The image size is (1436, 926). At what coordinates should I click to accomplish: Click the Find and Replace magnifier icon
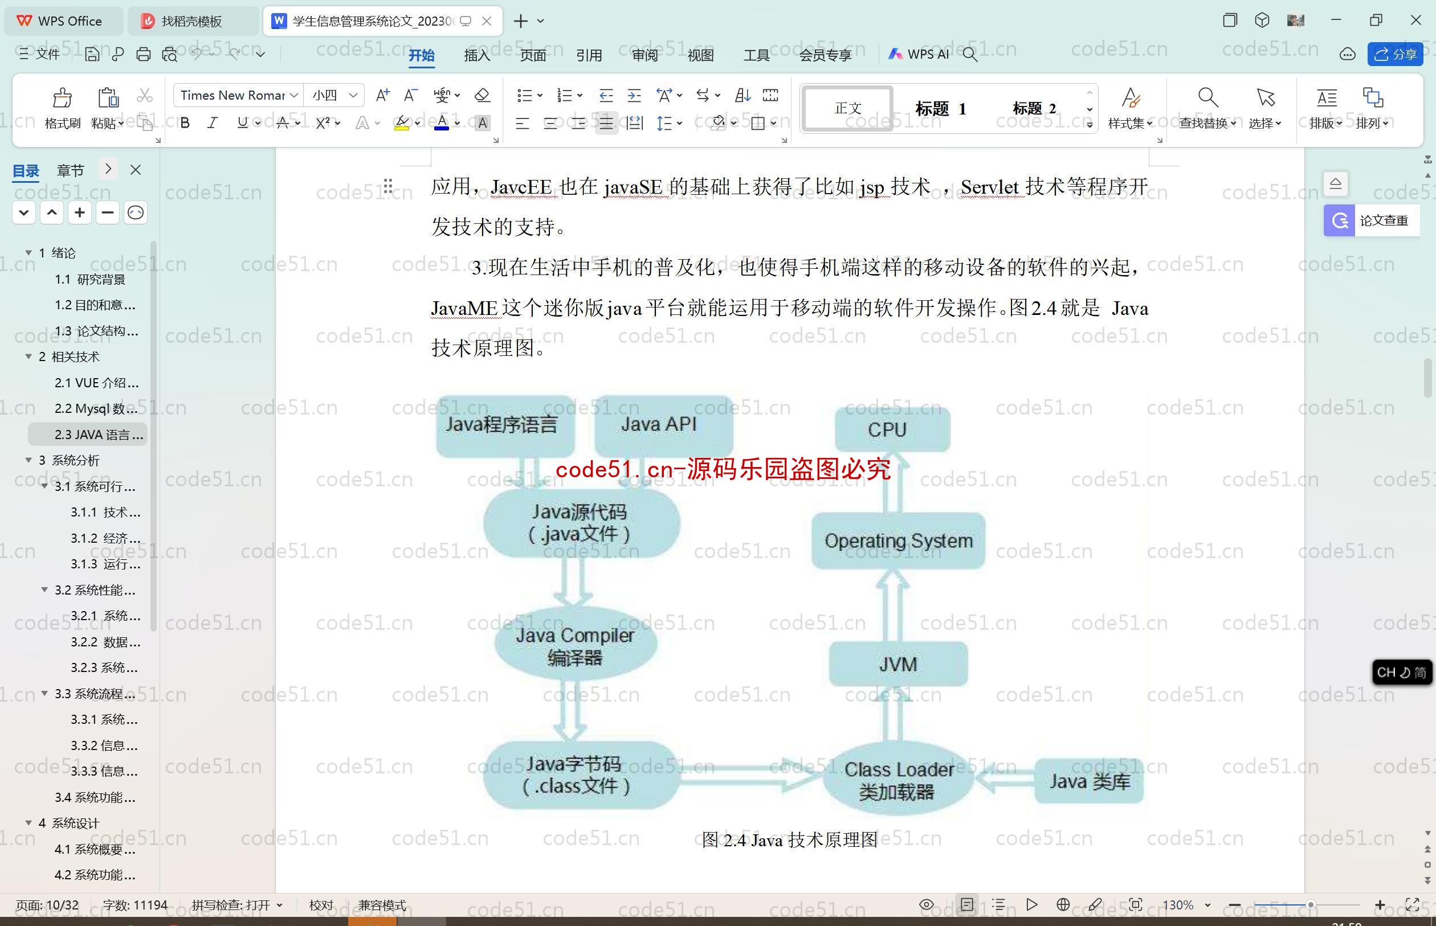(1207, 97)
